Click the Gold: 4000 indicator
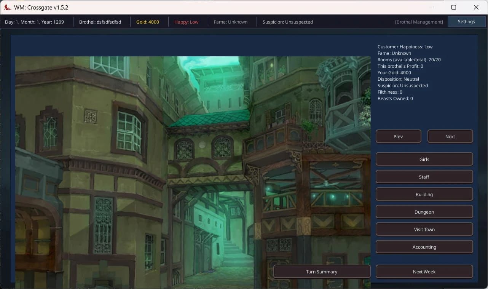Image resolution: width=488 pixels, height=289 pixels. (x=148, y=22)
